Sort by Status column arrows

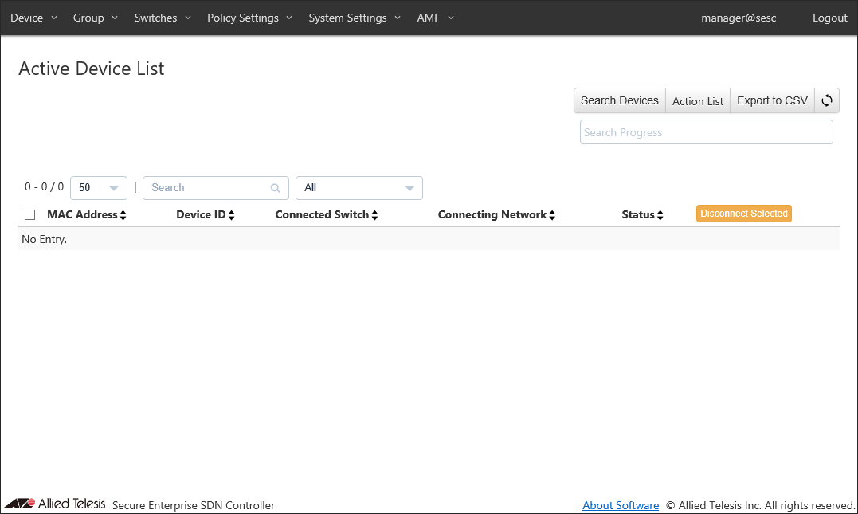(660, 215)
